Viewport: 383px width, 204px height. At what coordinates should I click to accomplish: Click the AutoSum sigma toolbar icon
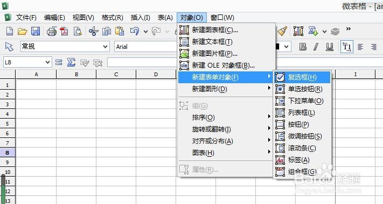[x=313, y=31]
